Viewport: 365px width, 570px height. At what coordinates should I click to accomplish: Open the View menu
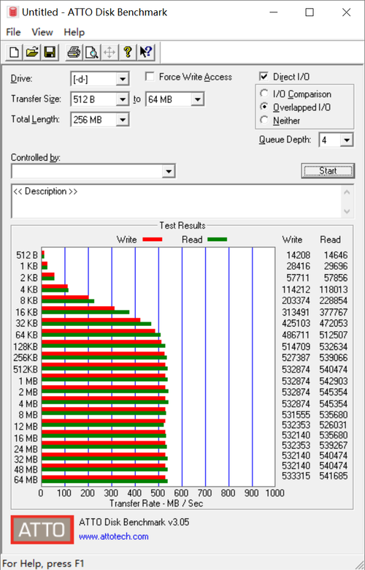[x=42, y=32]
